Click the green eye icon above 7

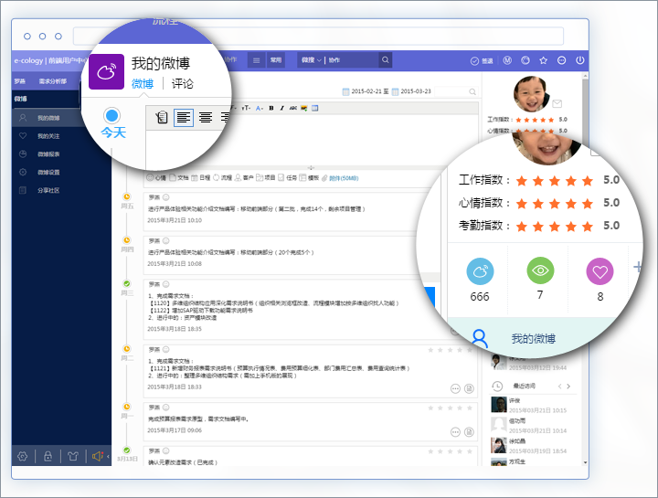[540, 270]
